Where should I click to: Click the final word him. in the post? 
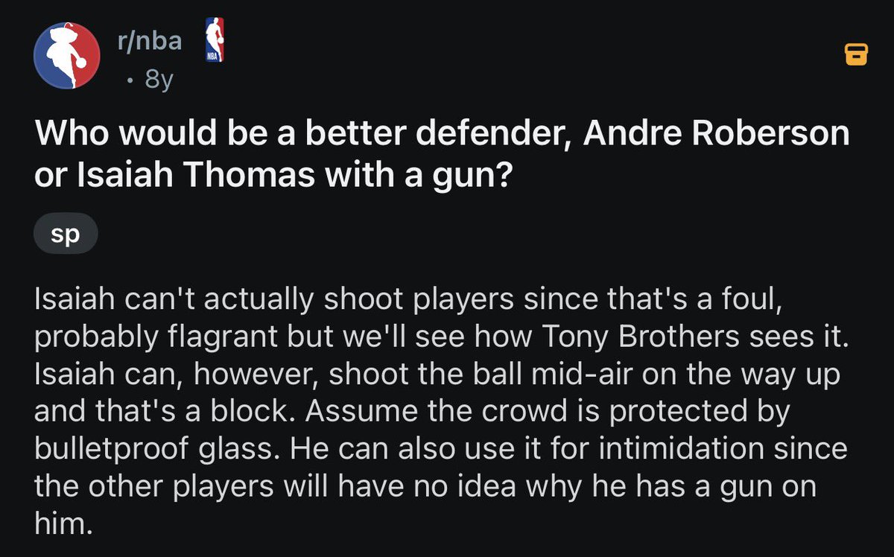point(63,523)
